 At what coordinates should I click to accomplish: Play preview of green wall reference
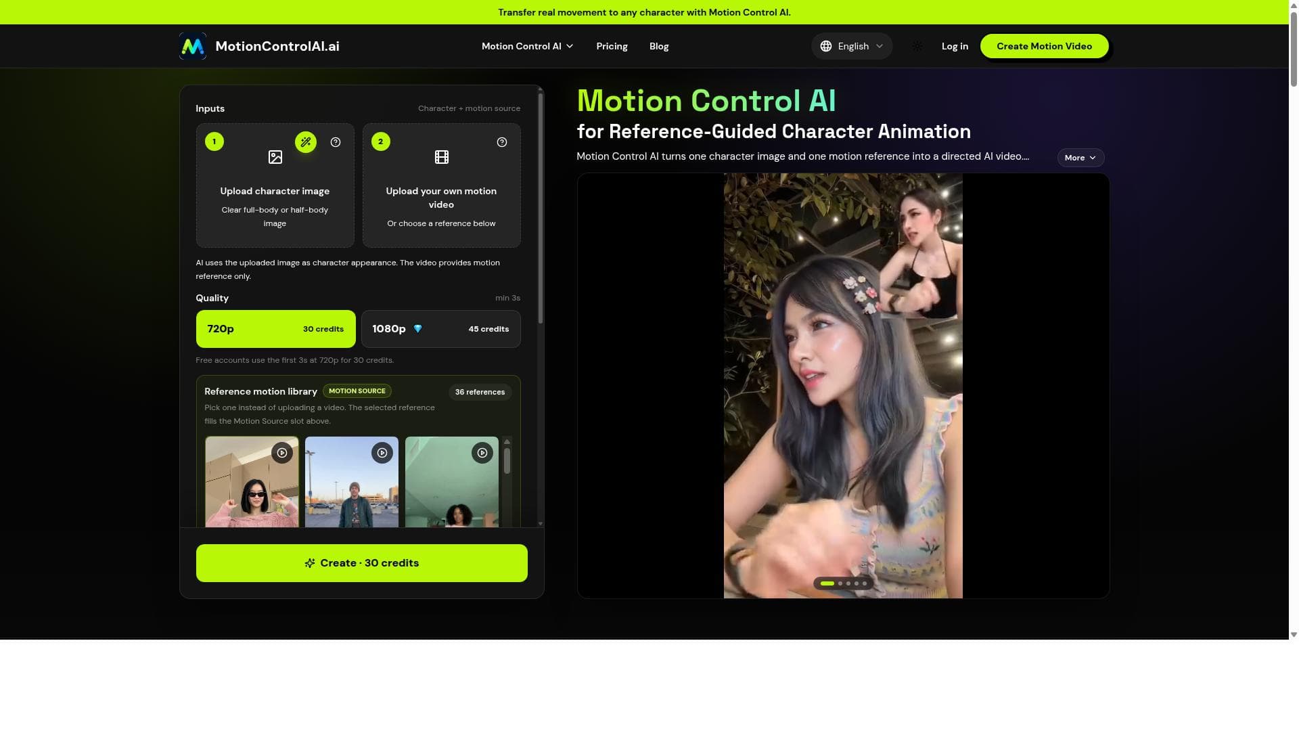pos(482,453)
